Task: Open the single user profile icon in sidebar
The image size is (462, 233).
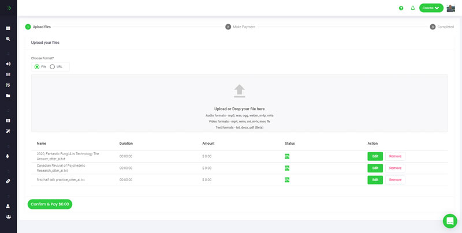Action: [8, 206]
